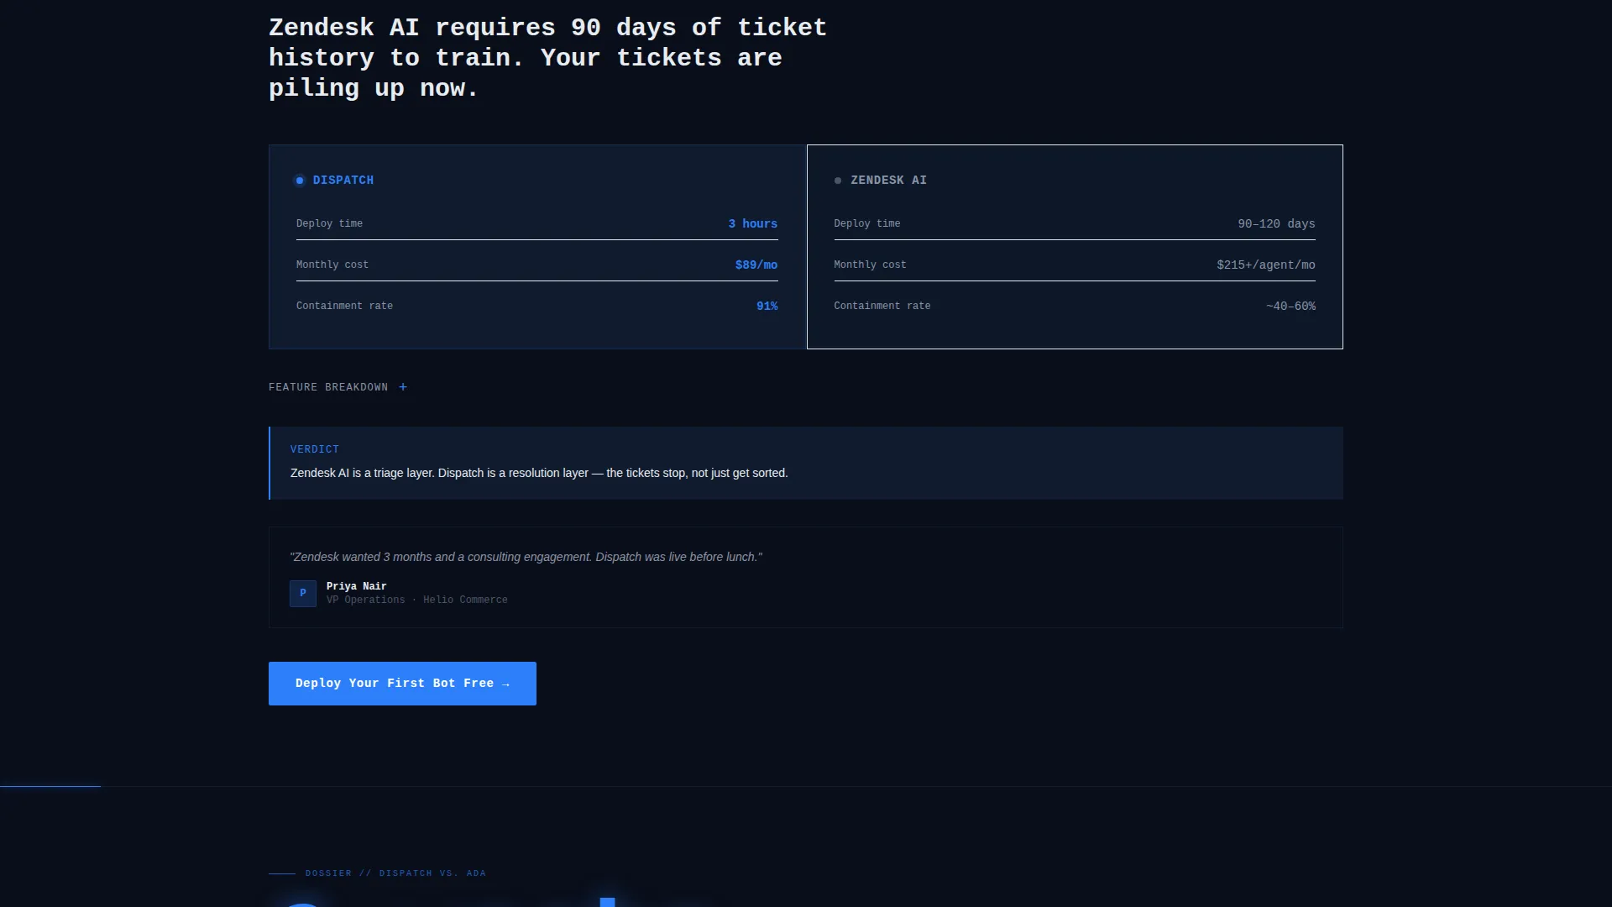Click Deploy Your First Bot Free button
This screenshot has width=1612, height=907.
point(402,684)
